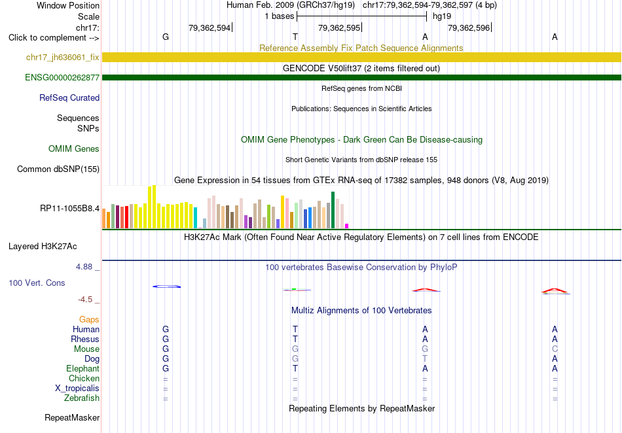Click the Layered H3K27Ac track label
The image size is (622, 433).
pos(43,246)
